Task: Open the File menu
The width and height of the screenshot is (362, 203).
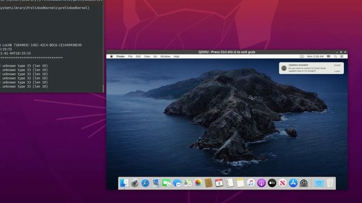Action: coord(130,56)
